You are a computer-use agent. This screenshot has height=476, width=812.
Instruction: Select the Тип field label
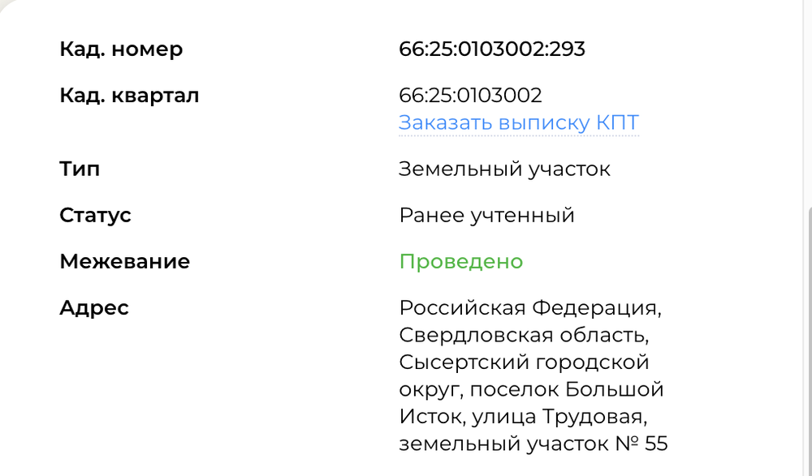click(80, 169)
